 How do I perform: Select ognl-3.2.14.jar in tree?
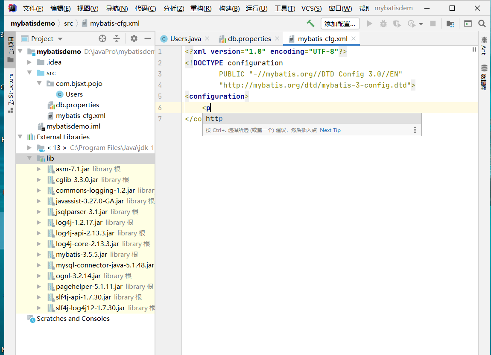click(78, 276)
